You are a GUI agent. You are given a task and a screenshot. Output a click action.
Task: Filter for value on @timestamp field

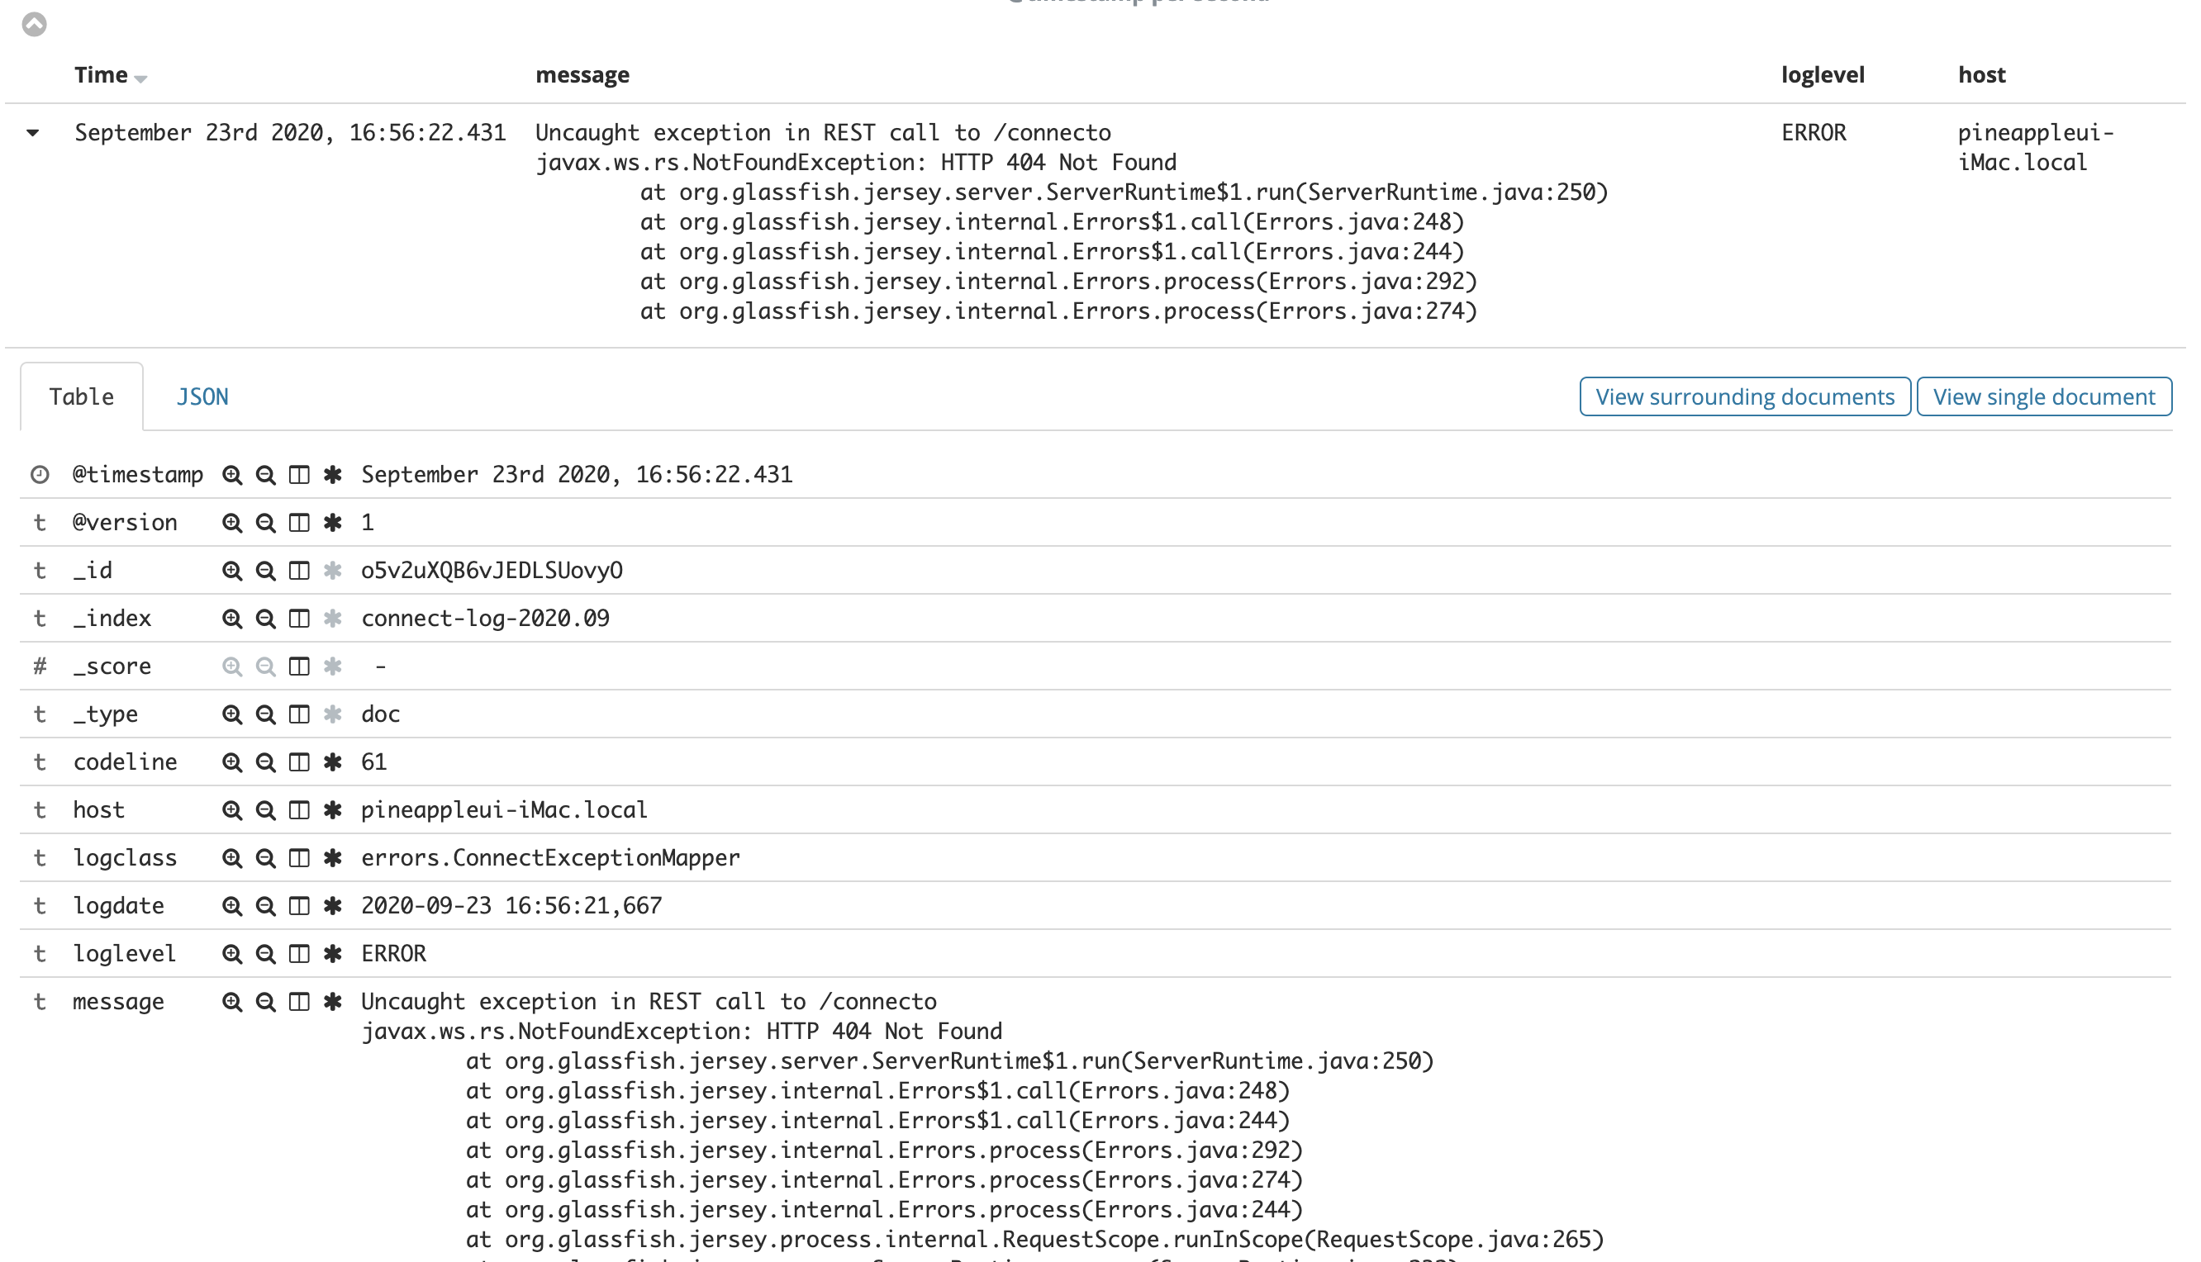point(231,475)
